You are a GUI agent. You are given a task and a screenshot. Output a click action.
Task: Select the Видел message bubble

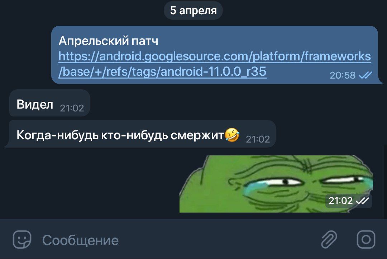49,103
